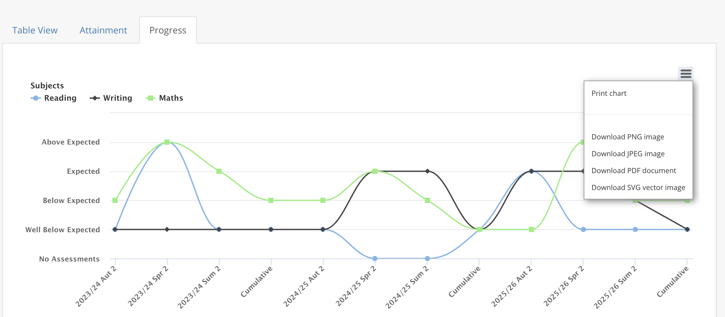The width and height of the screenshot is (725, 317).
Task: Choose Download SVG vector image option
Action: tap(638, 187)
